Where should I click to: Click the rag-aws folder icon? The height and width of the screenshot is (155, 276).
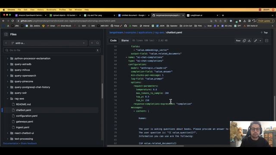(x=12, y=99)
